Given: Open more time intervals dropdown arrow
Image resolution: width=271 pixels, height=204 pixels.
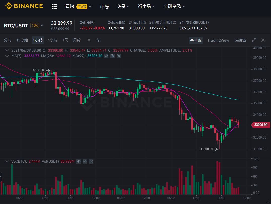Looking at the screenshot, I should tap(89, 40).
